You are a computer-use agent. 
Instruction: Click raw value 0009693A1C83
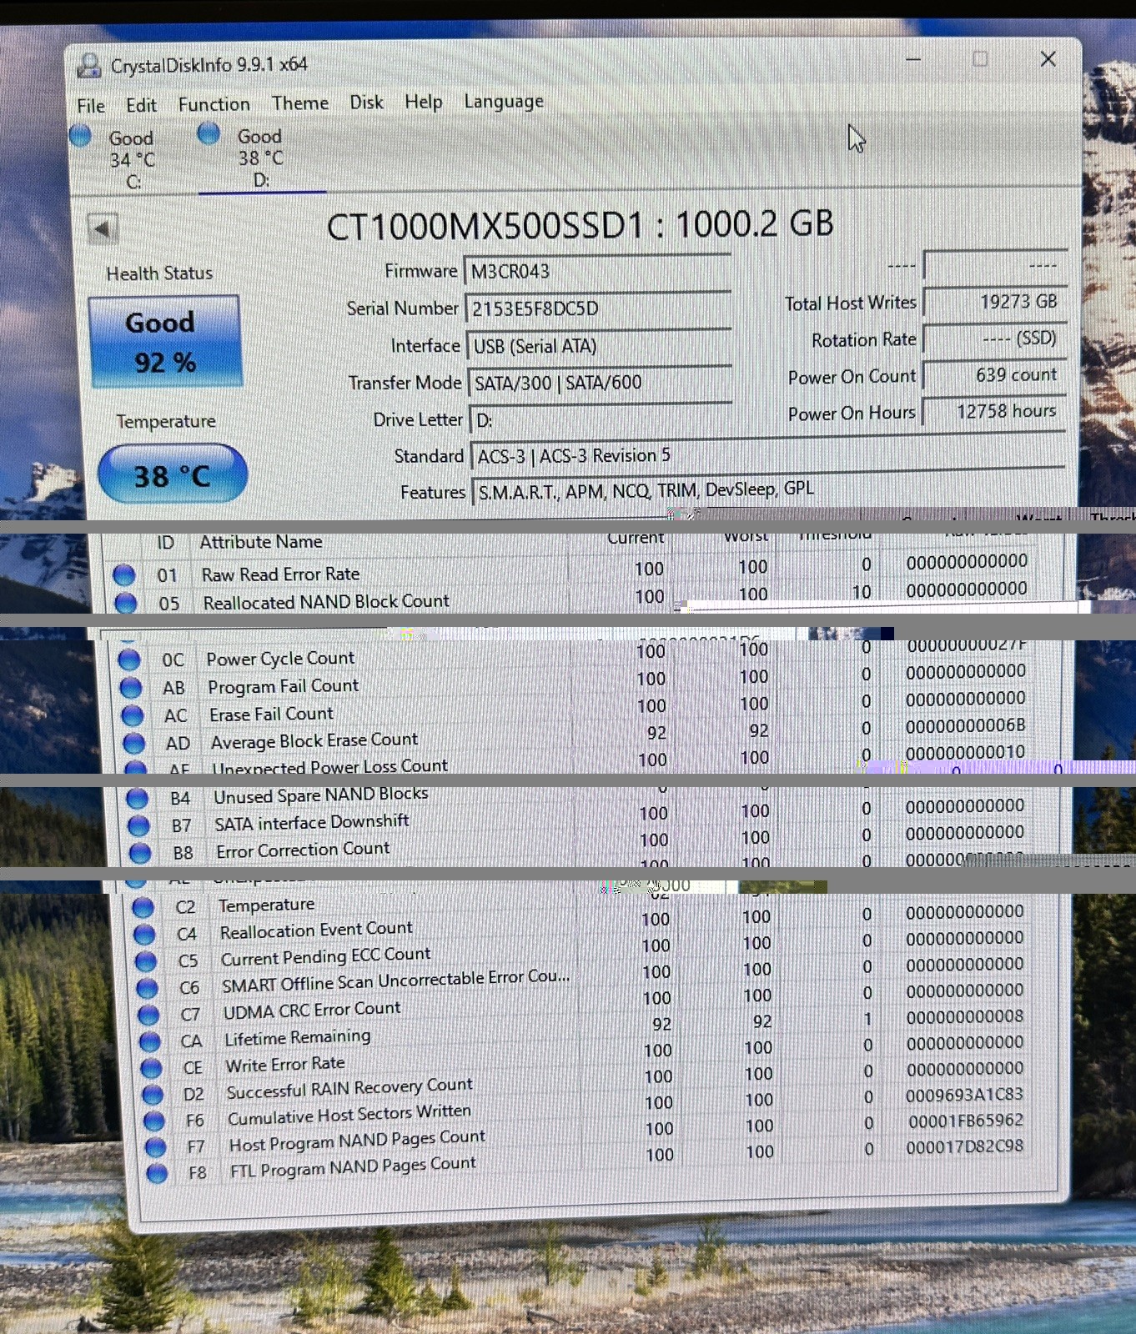964,1095
